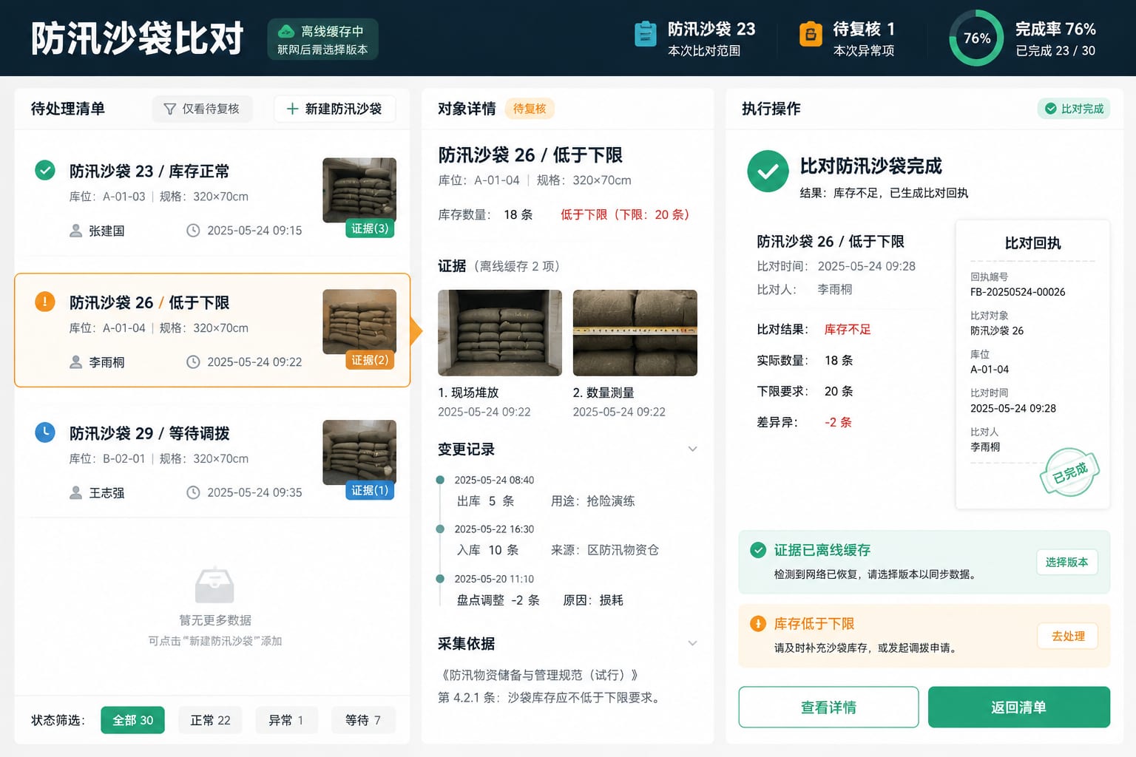This screenshot has height=757, width=1136.
Task: Click 盘点调整 -2 条 record entry
Action: pos(498,600)
